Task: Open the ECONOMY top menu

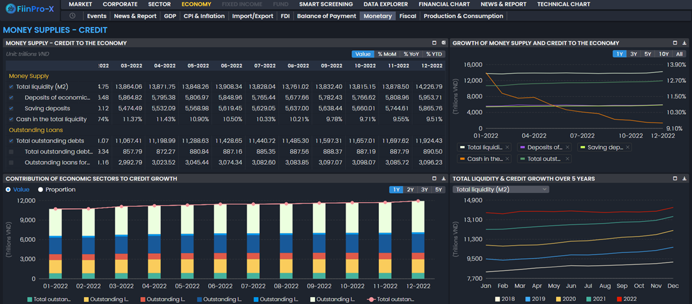Action: pos(196,4)
